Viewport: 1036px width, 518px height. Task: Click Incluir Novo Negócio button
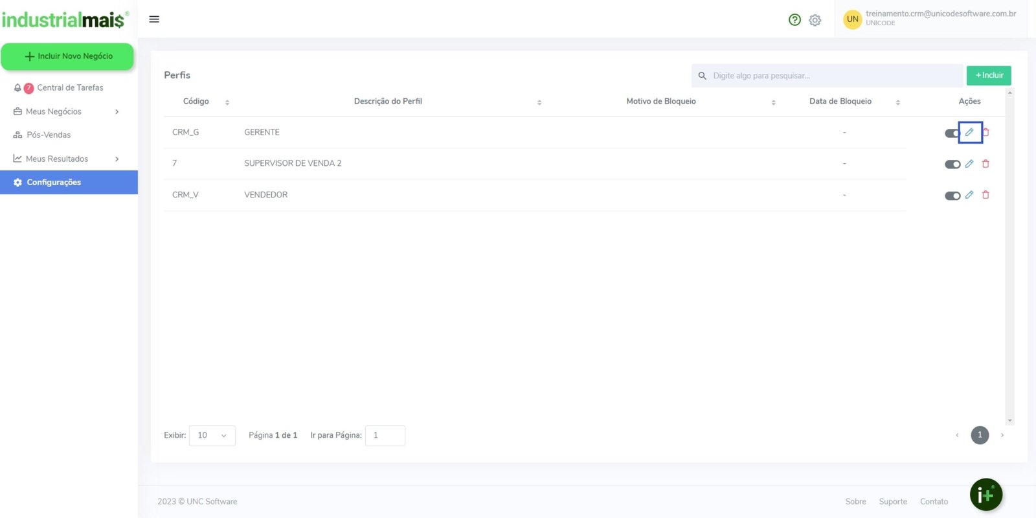click(67, 56)
